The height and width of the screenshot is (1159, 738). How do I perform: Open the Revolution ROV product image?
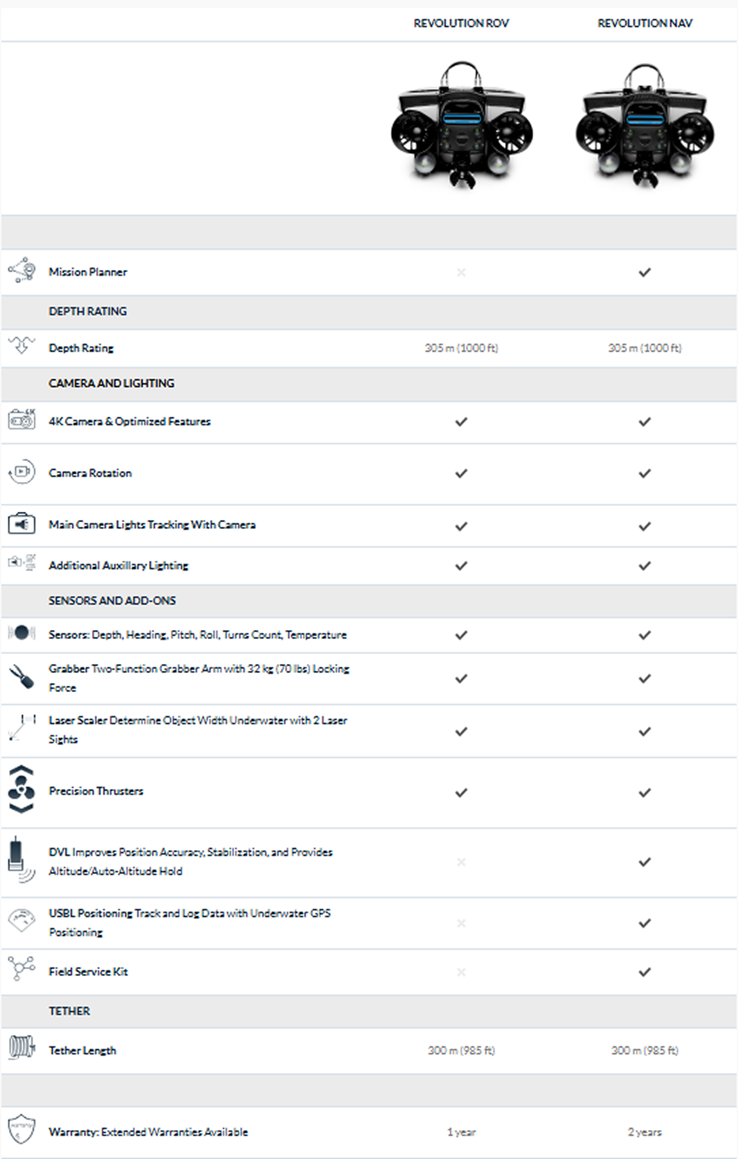pyautogui.click(x=461, y=125)
